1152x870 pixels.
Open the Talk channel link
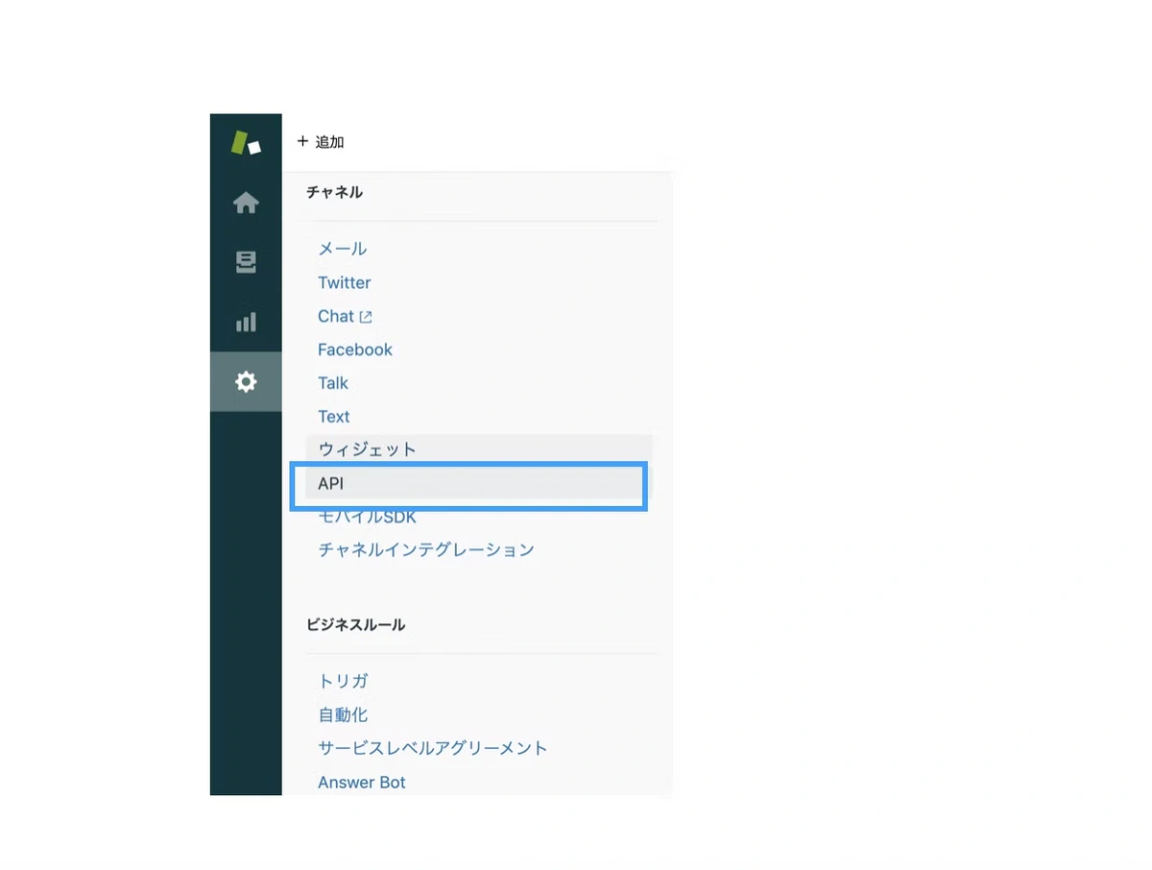(333, 383)
